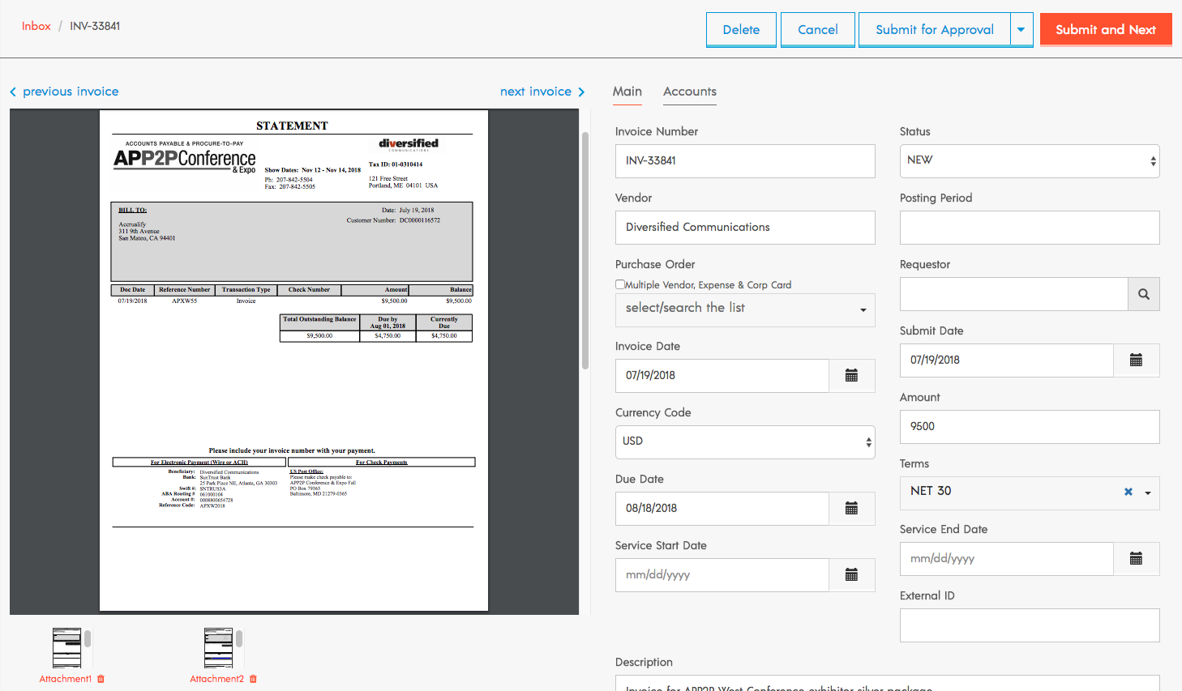The height and width of the screenshot is (691, 1182).
Task: Click the Requestor search magnifier icon
Action: click(1143, 294)
